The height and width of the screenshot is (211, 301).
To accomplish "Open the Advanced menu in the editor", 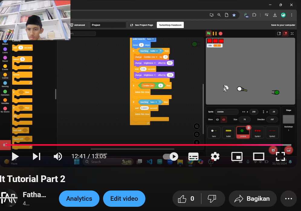I will [78, 25].
